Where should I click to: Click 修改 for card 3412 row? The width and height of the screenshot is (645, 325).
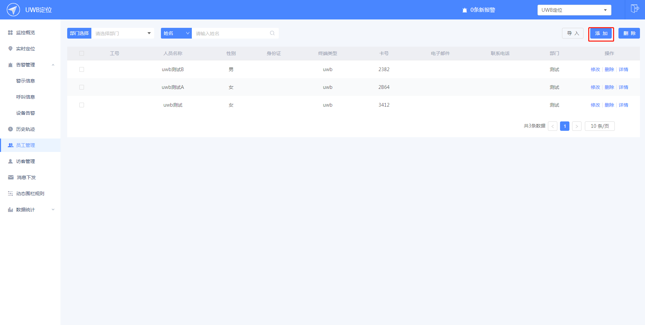click(595, 105)
